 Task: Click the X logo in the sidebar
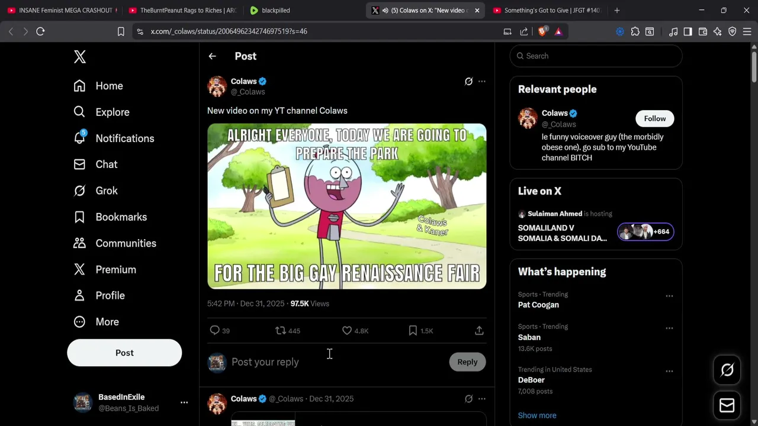[x=80, y=57]
